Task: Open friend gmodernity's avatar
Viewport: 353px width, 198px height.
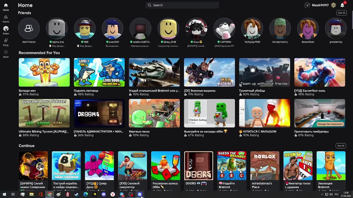Action: (336, 29)
